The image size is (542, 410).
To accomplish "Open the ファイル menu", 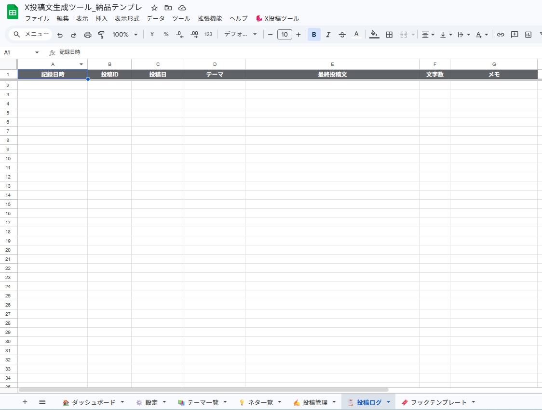I will pos(37,19).
